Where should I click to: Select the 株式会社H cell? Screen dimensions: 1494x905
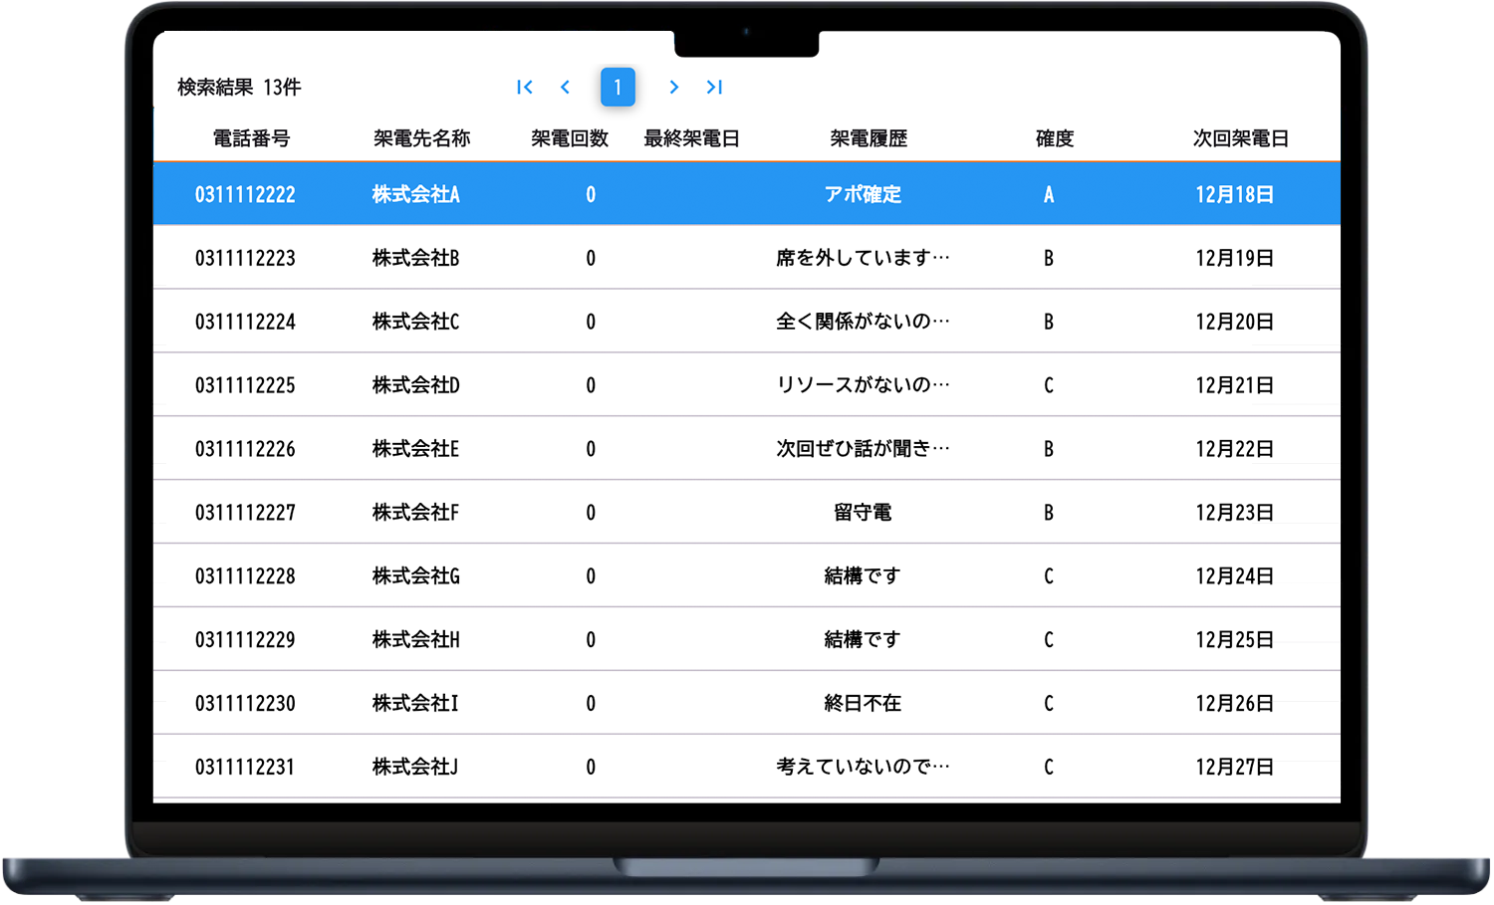(x=416, y=641)
